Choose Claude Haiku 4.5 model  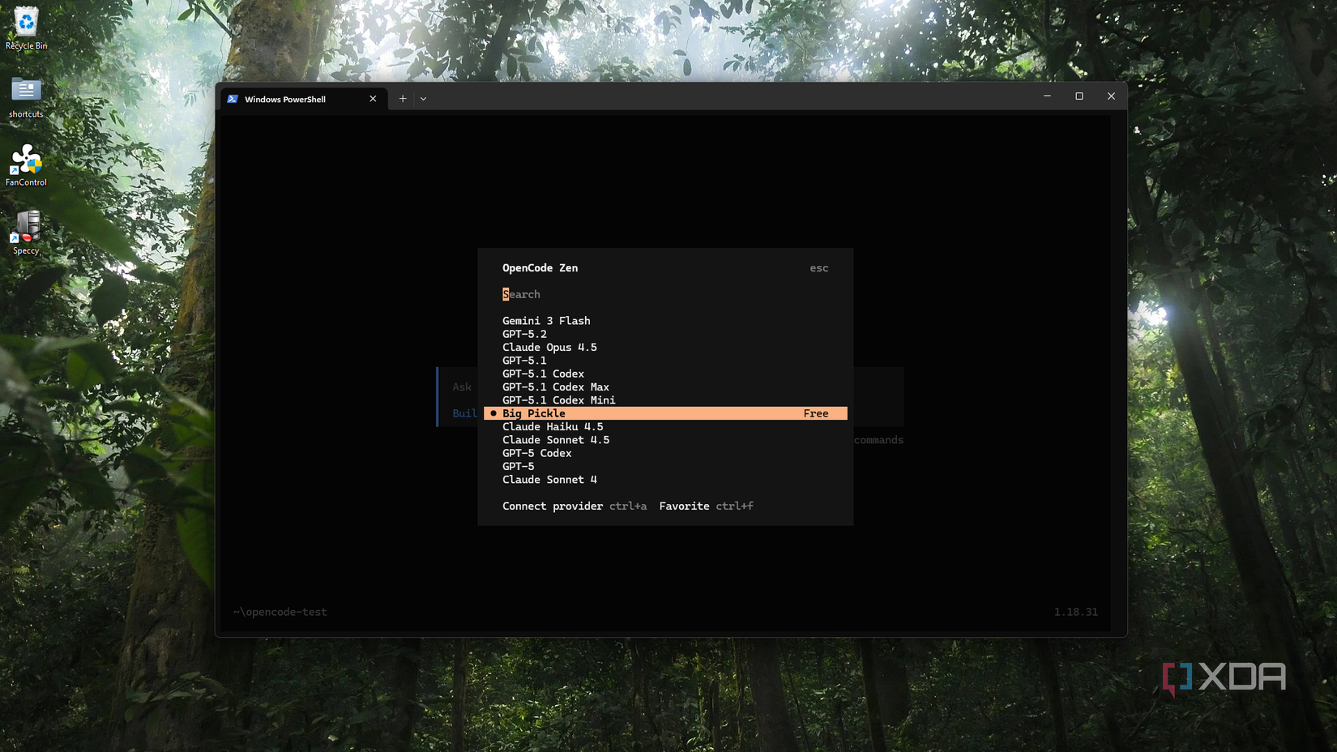[665, 427]
